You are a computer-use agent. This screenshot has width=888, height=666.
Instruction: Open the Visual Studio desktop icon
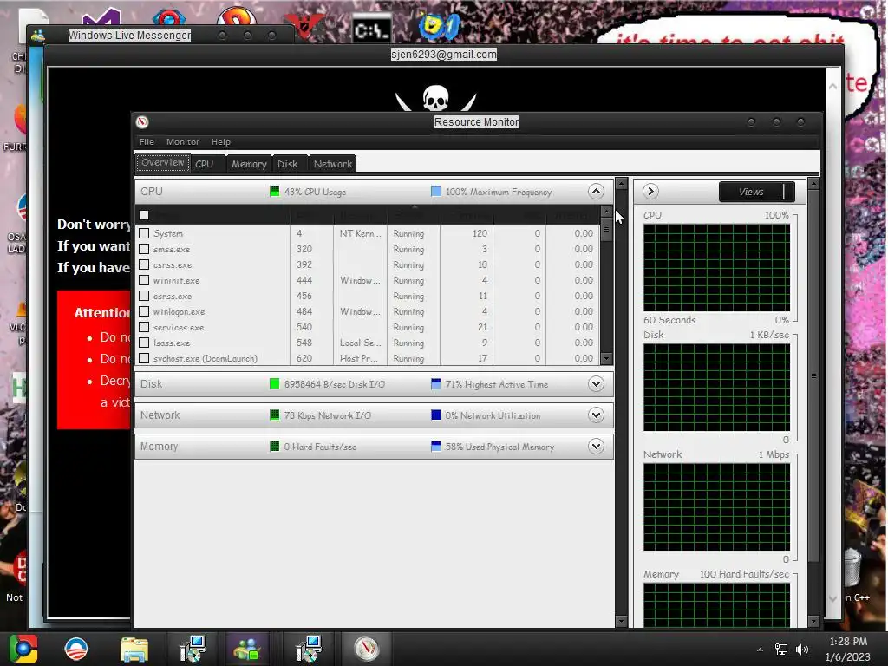101,18
